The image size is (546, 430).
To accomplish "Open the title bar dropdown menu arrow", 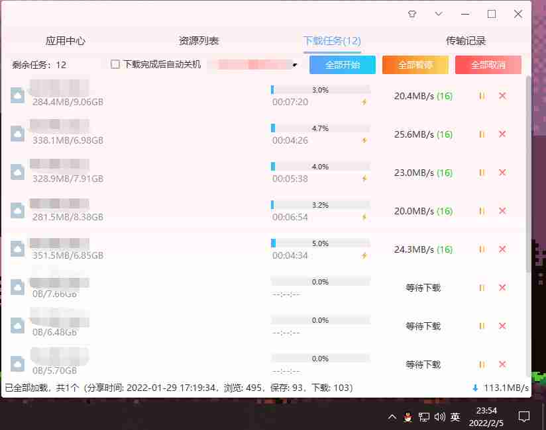I will click(x=439, y=14).
